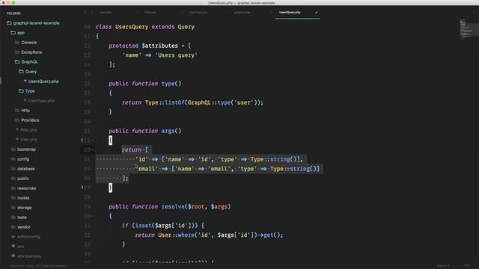The image size is (479, 269).
Task: Click the .env.example file icon
Action: [13, 256]
